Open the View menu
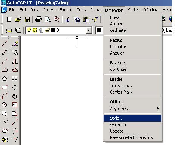 point(35,10)
